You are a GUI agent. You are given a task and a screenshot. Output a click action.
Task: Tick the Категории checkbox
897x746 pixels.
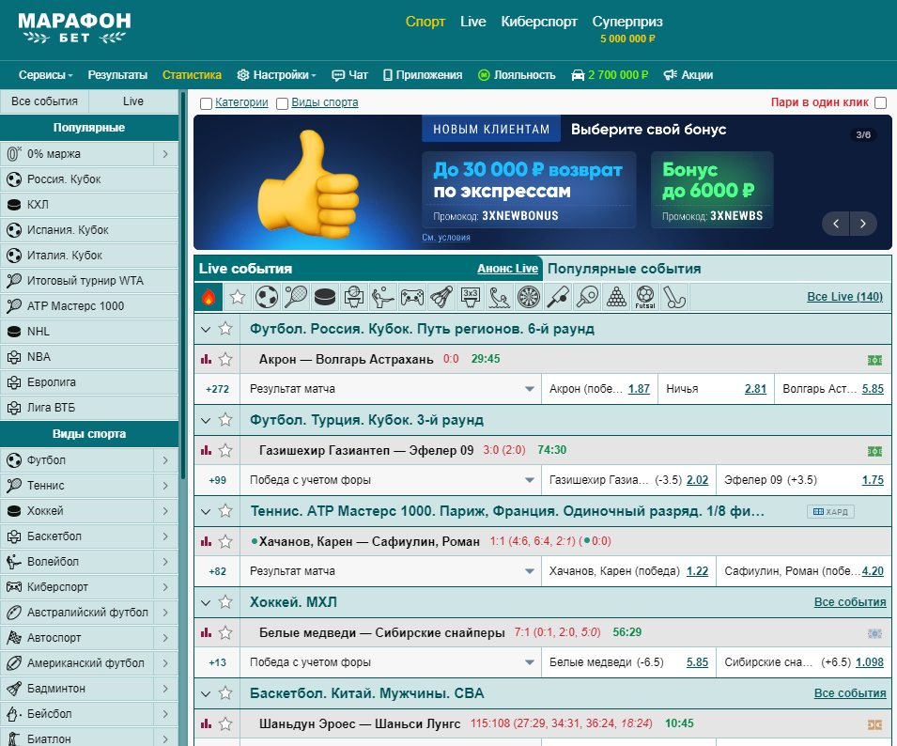206,103
